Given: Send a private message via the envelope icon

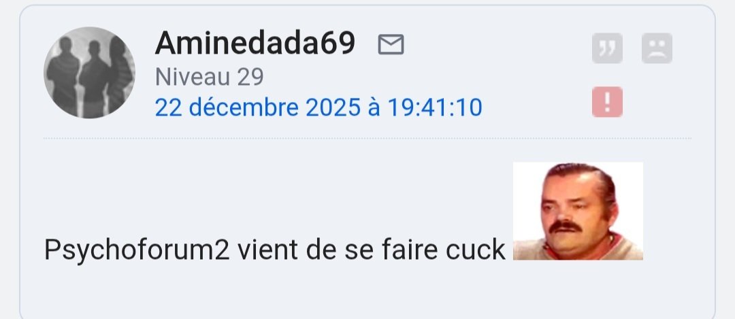Looking at the screenshot, I should (391, 44).
